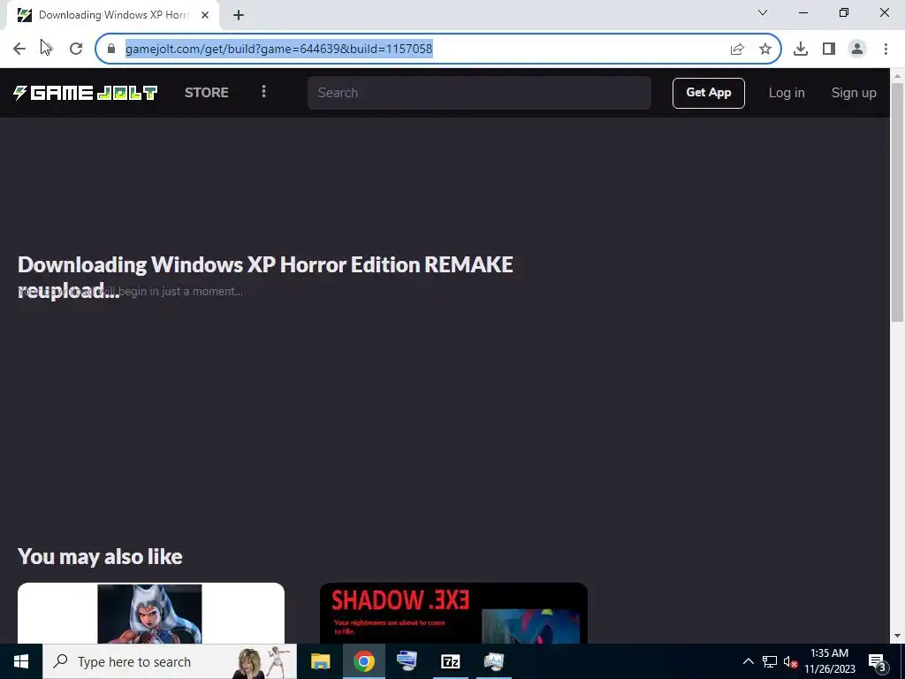This screenshot has height=679, width=905.
Task: Open the notification center icon
Action: pyautogui.click(x=878, y=662)
